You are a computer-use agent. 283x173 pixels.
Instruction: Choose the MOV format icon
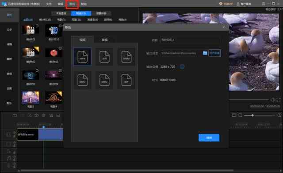(104, 80)
